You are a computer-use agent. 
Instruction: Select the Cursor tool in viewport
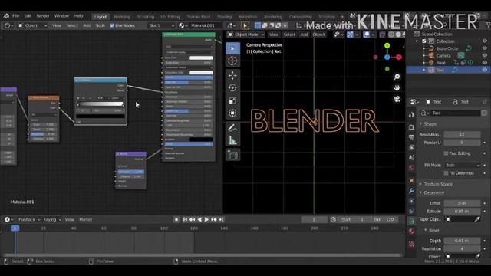[232, 61]
